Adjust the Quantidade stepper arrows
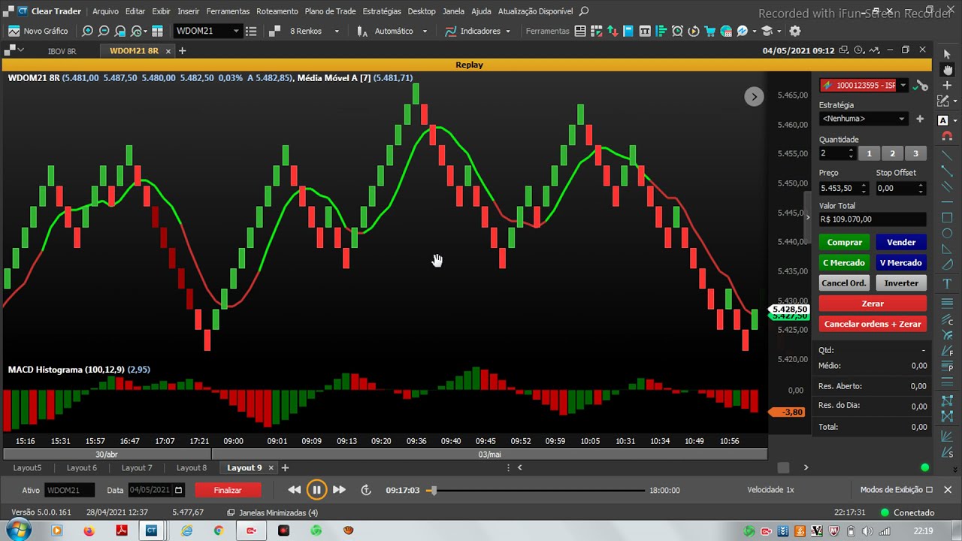Viewport: 962px width, 541px height. coord(851,153)
